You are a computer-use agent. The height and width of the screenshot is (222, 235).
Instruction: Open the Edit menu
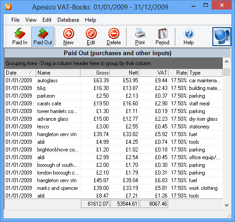47,20
